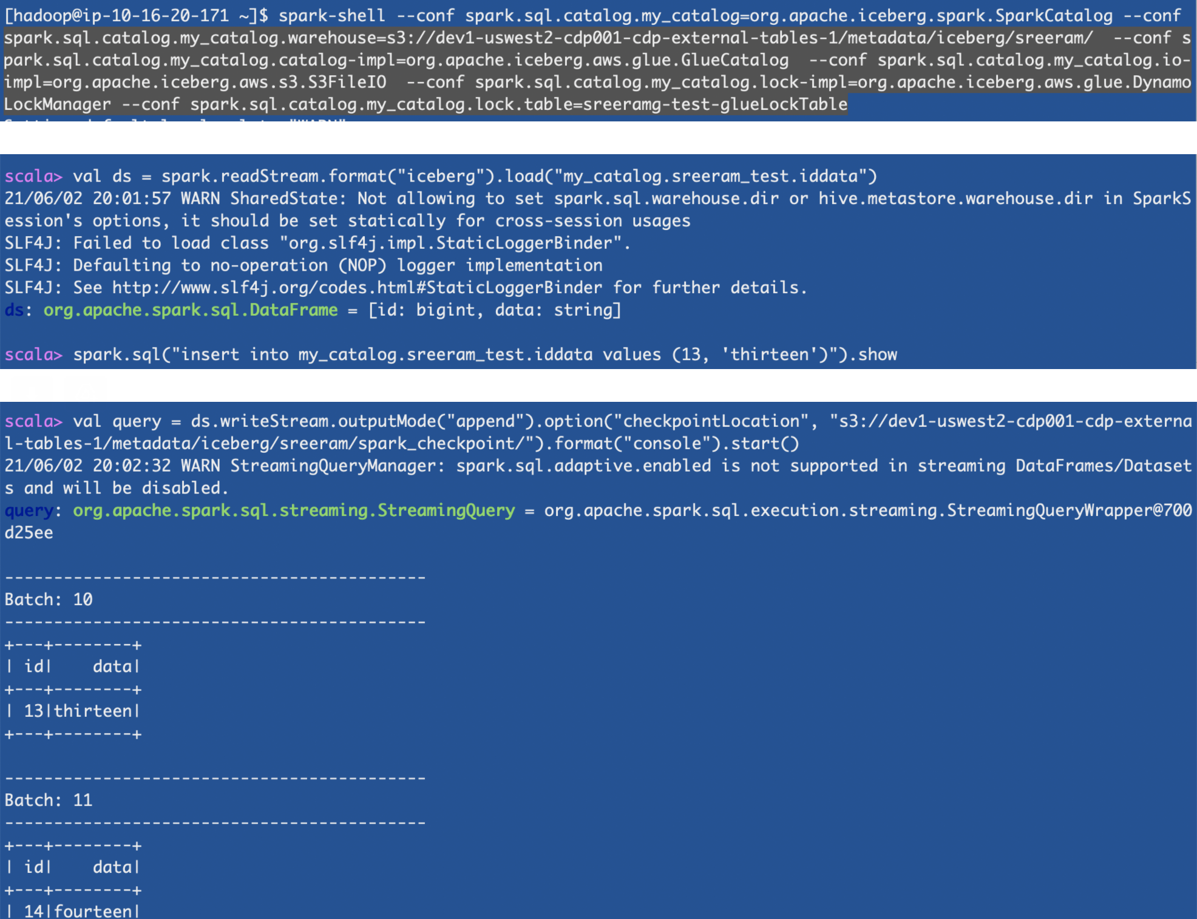Click the scala> prompt before val query
1197x919 pixels.
pos(33,421)
